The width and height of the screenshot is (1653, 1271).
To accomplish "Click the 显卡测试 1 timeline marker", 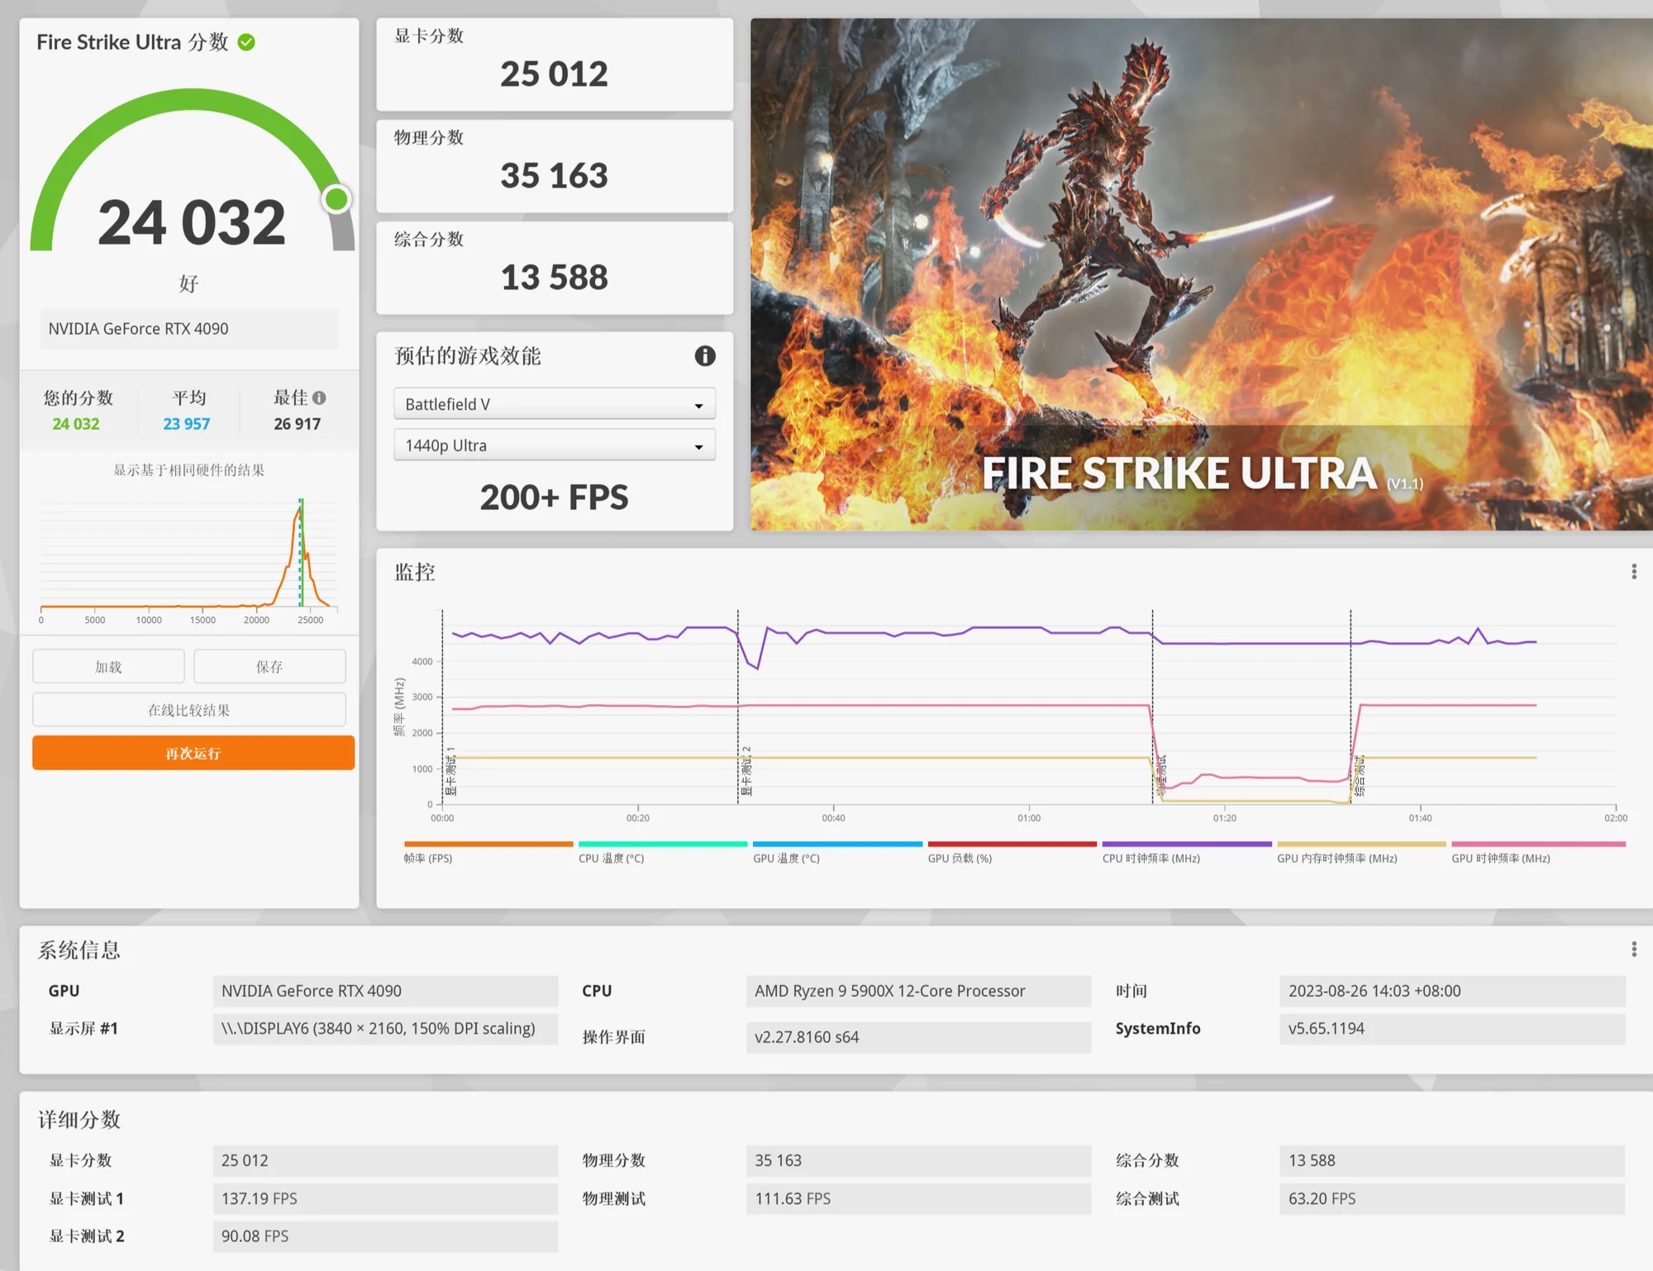I will [x=450, y=770].
